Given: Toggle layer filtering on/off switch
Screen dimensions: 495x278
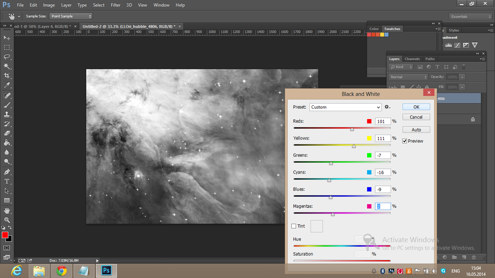Looking at the screenshot, I should (x=464, y=67).
